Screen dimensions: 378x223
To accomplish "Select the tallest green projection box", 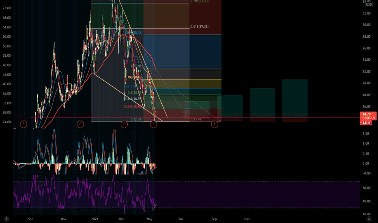I will pos(295,99).
